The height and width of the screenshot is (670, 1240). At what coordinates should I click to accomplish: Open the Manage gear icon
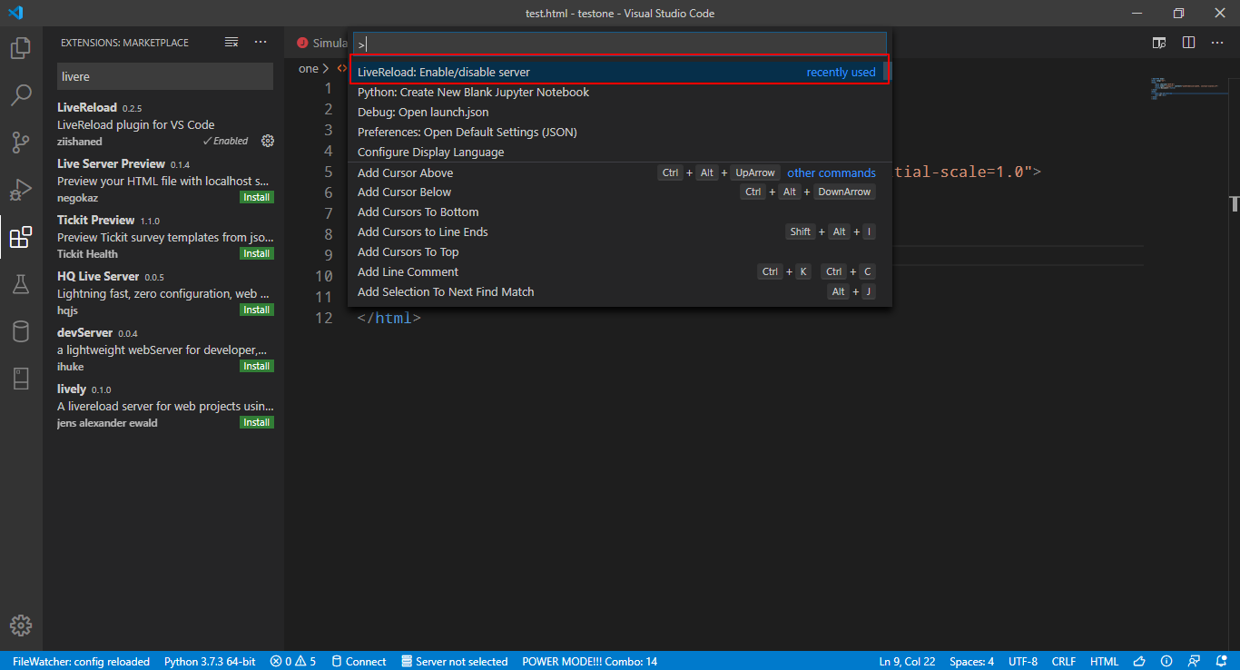(x=21, y=626)
